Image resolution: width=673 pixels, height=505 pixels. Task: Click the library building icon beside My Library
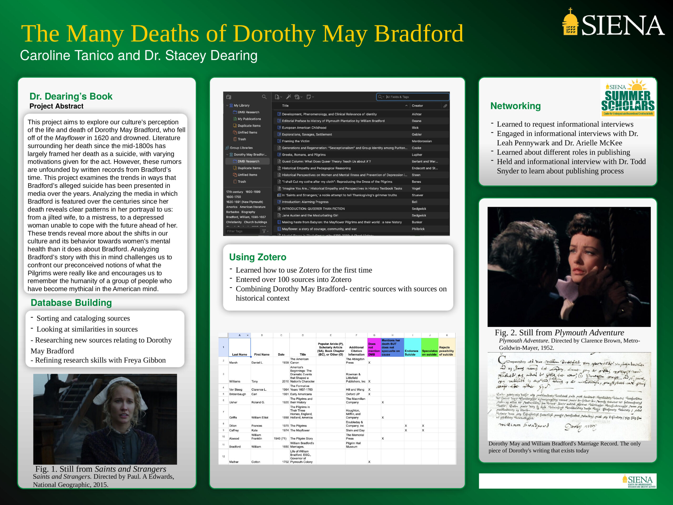coord(231,105)
